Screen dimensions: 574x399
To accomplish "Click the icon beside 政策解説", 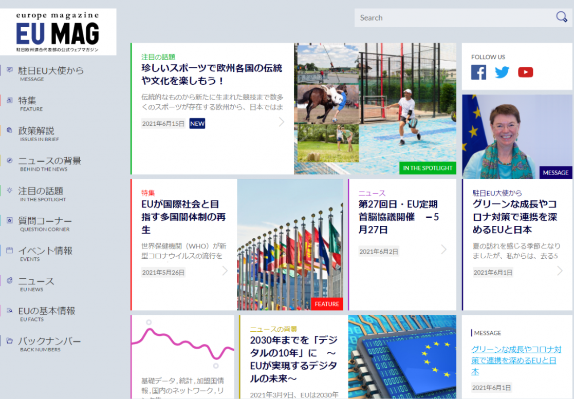I will [10, 130].
